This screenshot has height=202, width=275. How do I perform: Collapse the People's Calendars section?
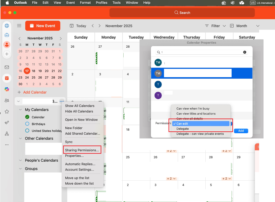pos(20,160)
